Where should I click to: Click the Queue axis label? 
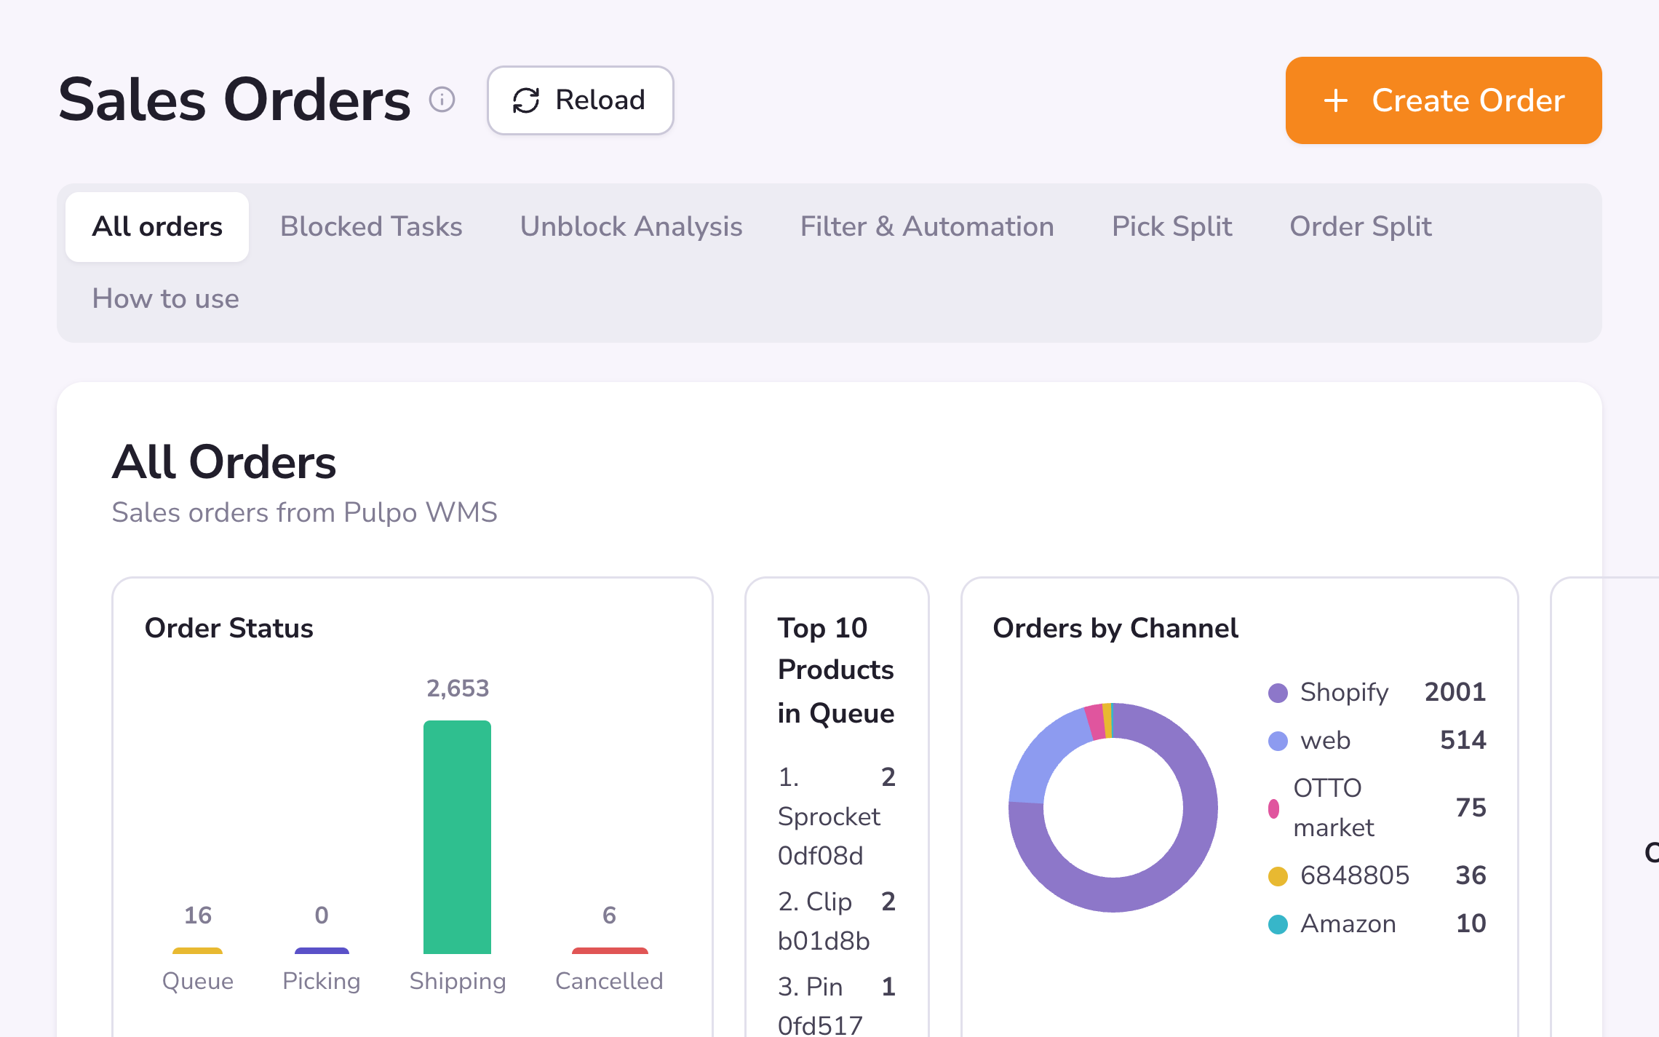coord(198,981)
